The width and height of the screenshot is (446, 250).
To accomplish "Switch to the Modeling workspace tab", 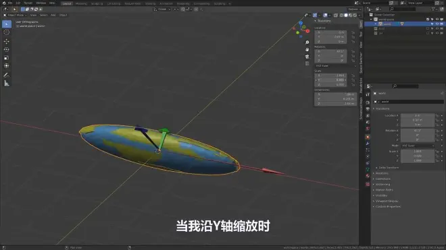I will coord(81,3).
